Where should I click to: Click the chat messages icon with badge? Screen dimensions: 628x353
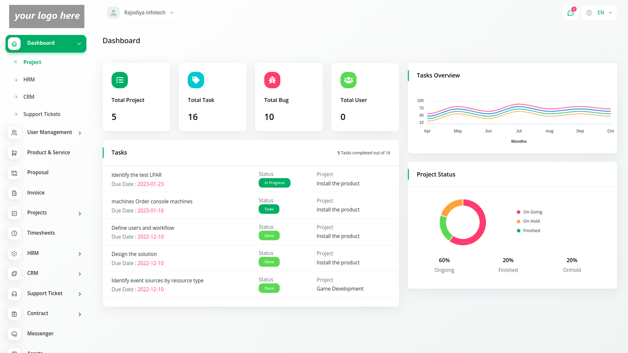tap(570, 13)
